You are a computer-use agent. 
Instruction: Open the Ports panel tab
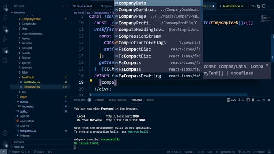click(150, 100)
